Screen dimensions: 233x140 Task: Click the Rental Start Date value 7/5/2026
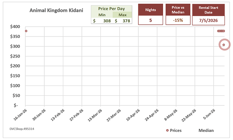pos(208,21)
